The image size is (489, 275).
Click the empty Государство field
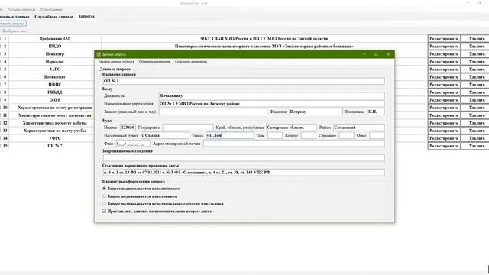(x=188, y=128)
